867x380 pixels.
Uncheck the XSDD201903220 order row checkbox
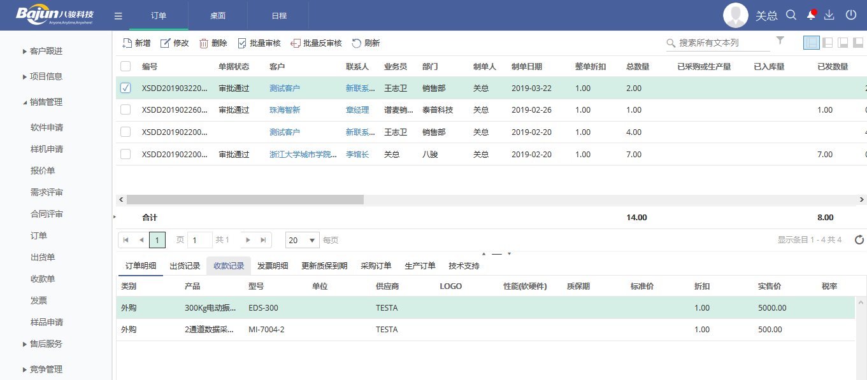point(125,88)
